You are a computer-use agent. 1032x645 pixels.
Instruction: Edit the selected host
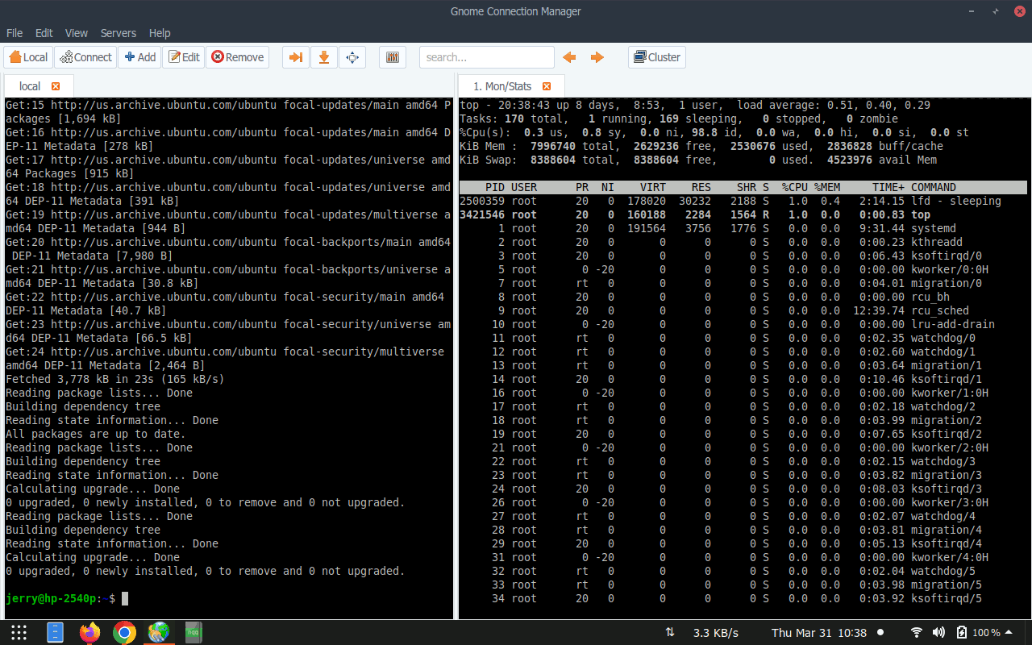[183, 57]
